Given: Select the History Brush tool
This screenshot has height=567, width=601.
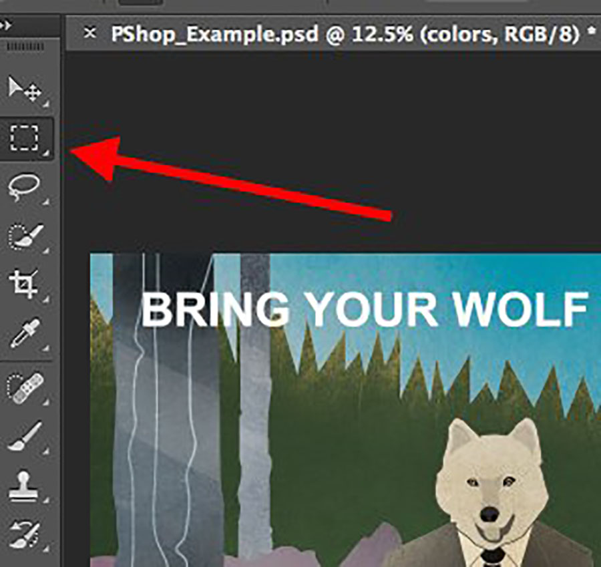Looking at the screenshot, I should pyautogui.click(x=26, y=534).
